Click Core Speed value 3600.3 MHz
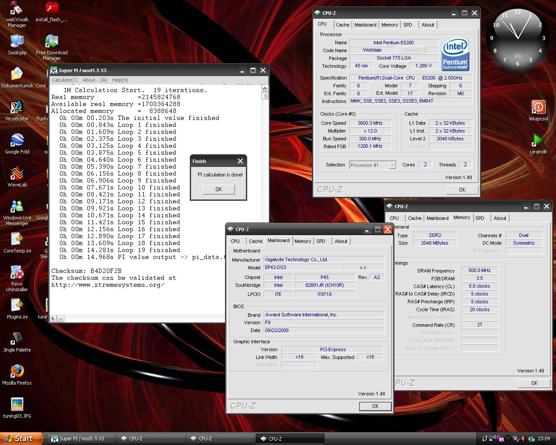The image size is (556, 445). coord(370,123)
